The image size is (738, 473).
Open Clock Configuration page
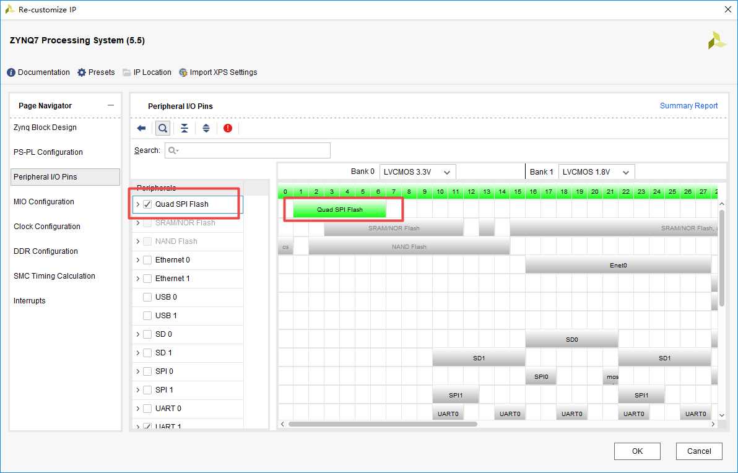coord(47,227)
